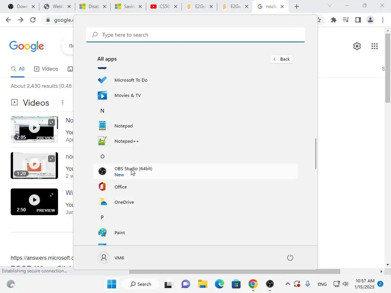Open the VM6 user account menu
This screenshot has height=293, width=391.
pos(111,258)
